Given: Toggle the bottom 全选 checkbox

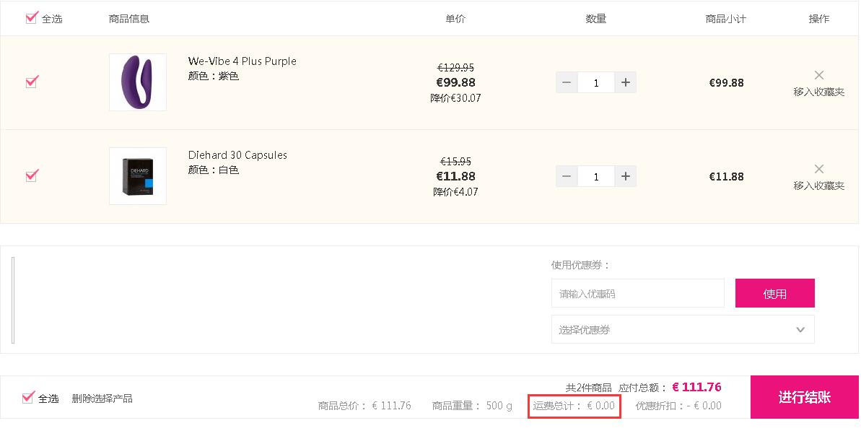Looking at the screenshot, I should pyautogui.click(x=28, y=398).
